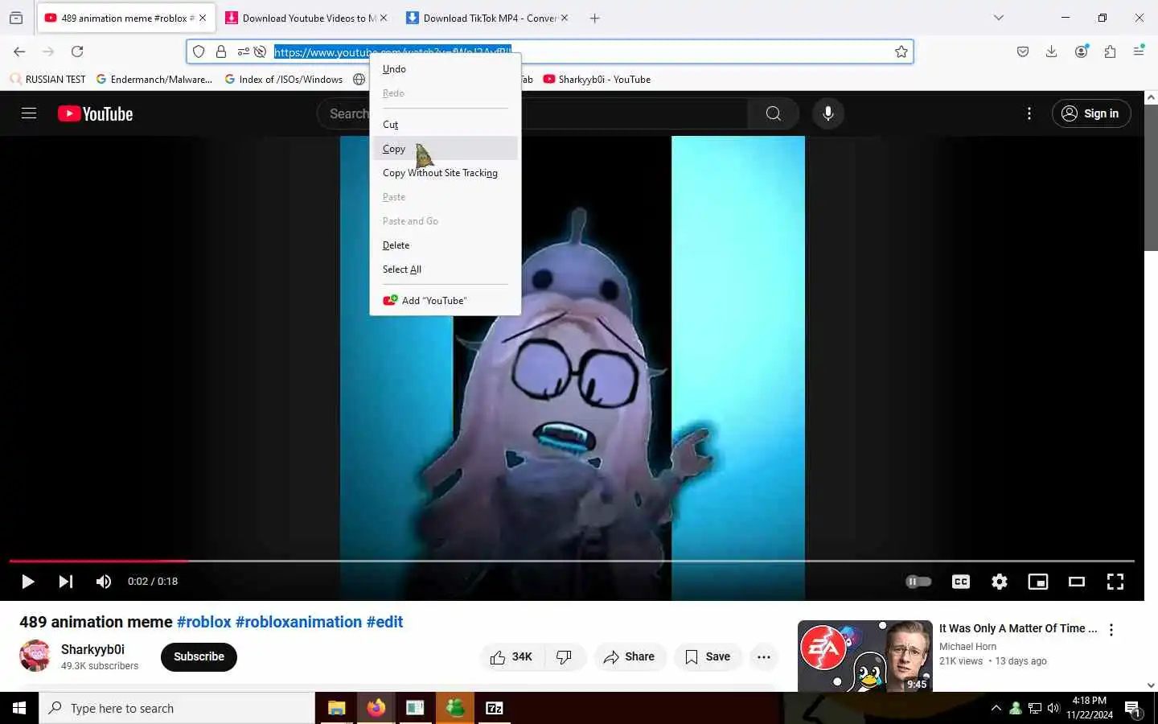Open 7-Zip from the taskbar
1158x724 pixels.
pos(495,708)
